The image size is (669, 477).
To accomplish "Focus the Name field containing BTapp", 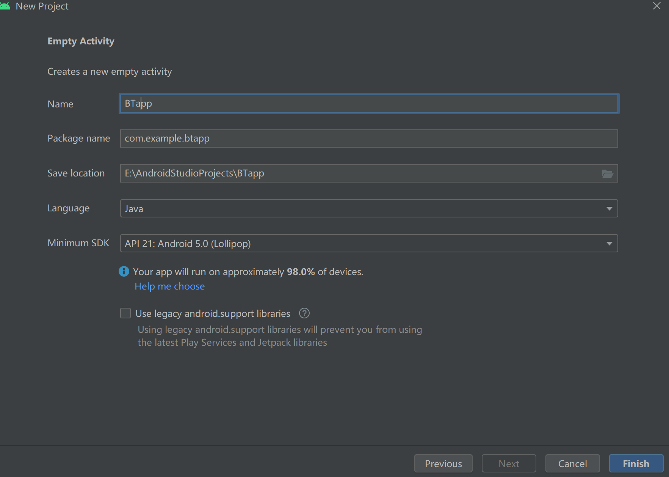I will [369, 104].
